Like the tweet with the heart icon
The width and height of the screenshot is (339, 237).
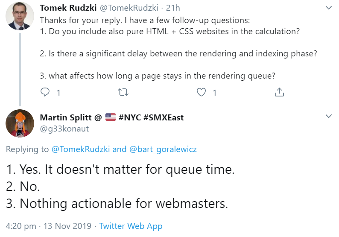tap(202, 92)
